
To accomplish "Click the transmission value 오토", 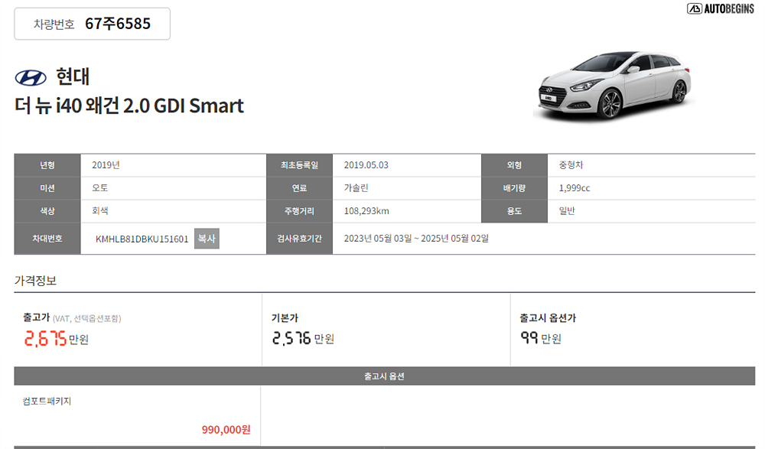I will point(100,188).
